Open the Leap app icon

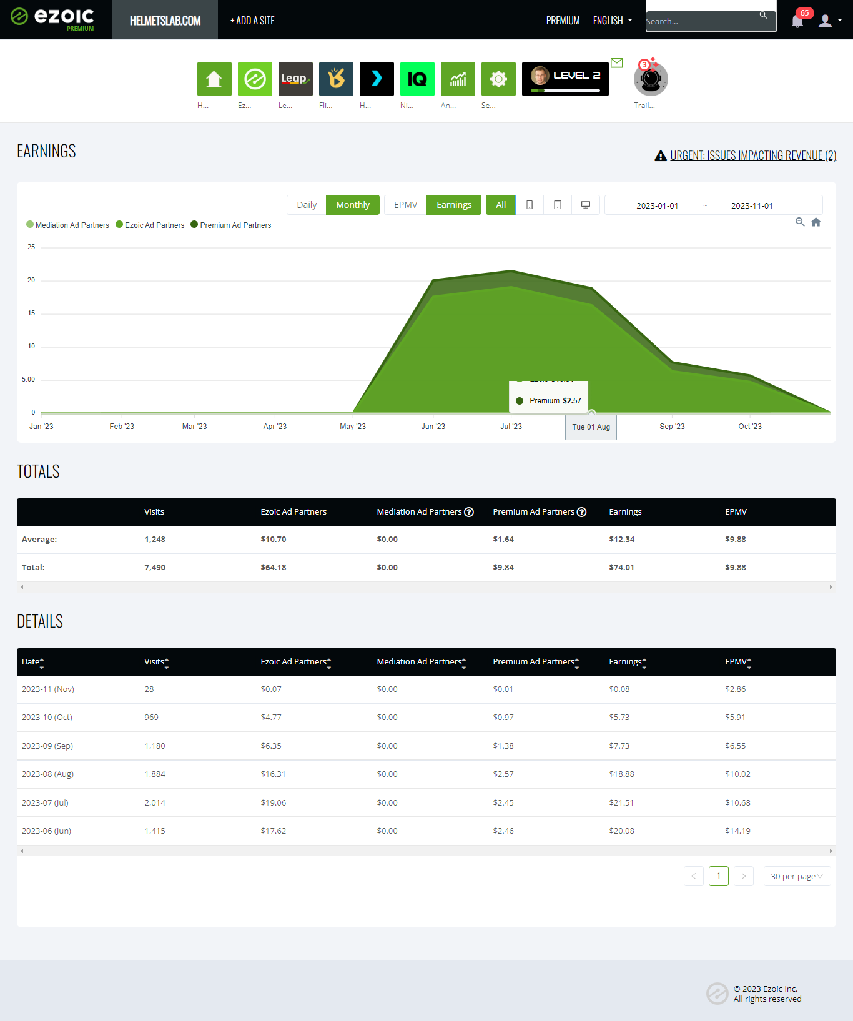pos(295,79)
